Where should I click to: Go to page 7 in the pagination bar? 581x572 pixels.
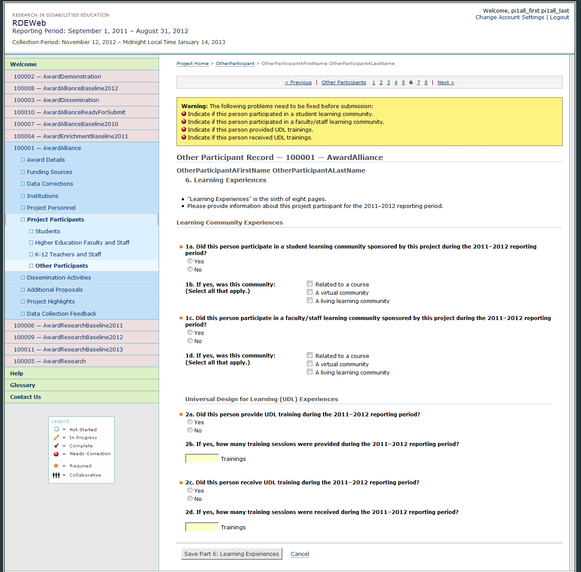click(418, 82)
